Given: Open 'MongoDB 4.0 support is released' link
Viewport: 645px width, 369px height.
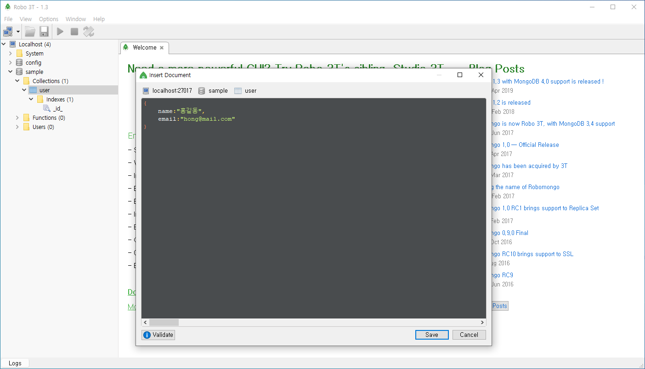Looking at the screenshot, I should (548, 81).
